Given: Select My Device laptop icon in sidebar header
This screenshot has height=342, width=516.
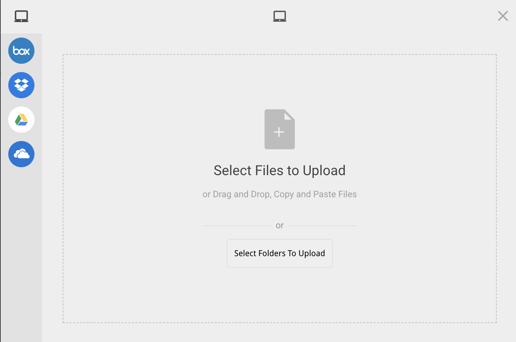Looking at the screenshot, I should coord(21,16).
